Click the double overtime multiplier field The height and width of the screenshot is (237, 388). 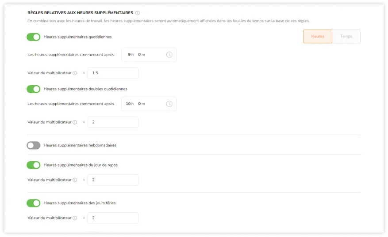tap(113, 122)
